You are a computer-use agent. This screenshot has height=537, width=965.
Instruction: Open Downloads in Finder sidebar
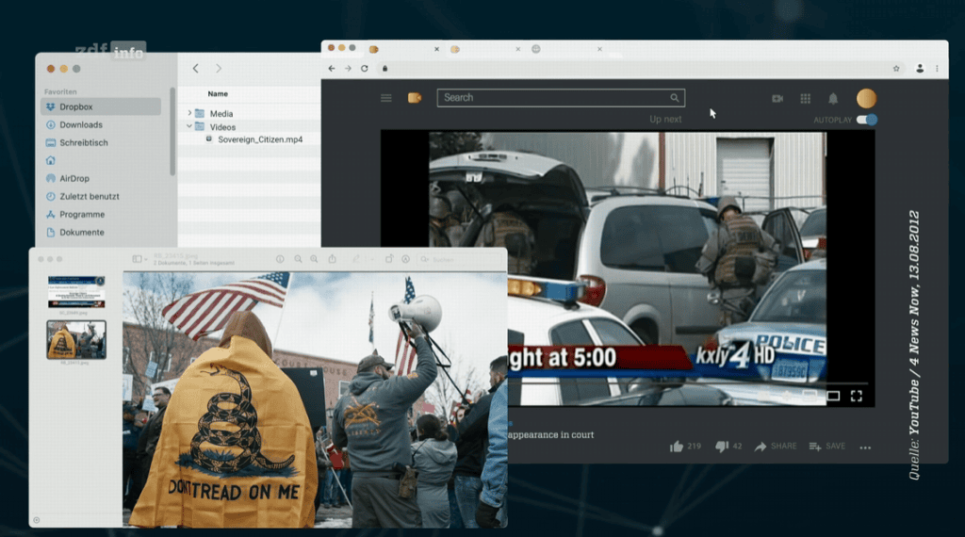(80, 125)
